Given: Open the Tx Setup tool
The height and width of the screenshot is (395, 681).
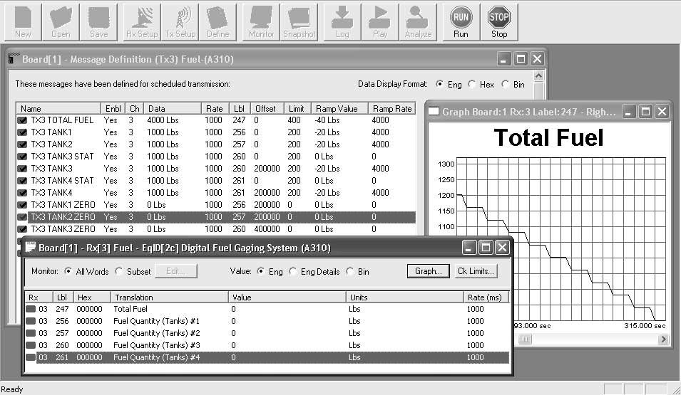Looking at the screenshot, I should pyautogui.click(x=180, y=22).
